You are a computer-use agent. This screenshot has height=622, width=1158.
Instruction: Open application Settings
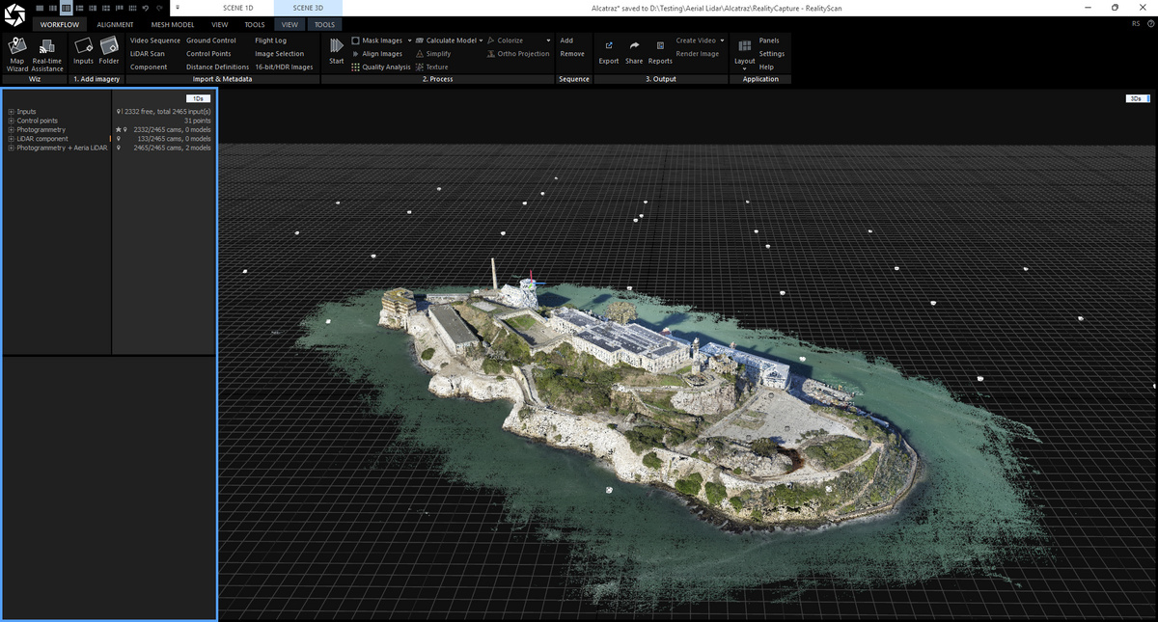pyautogui.click(x=772, y=54)
